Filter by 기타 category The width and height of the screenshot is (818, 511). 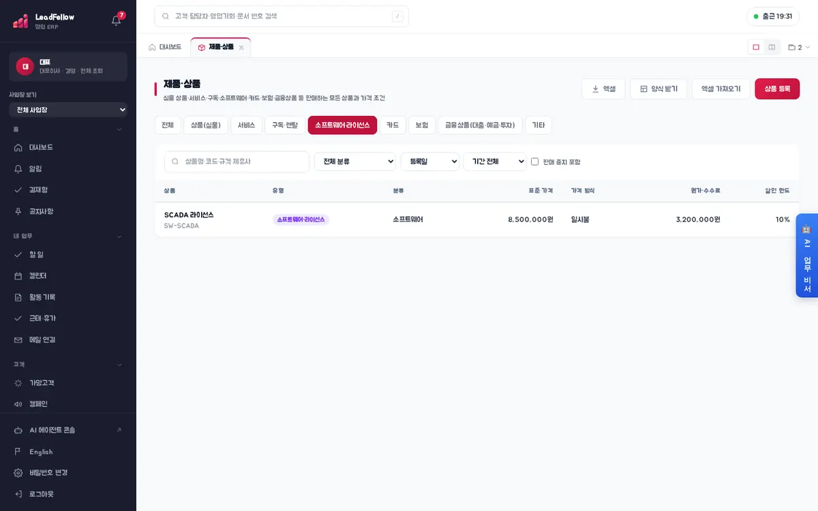point(539,125)
